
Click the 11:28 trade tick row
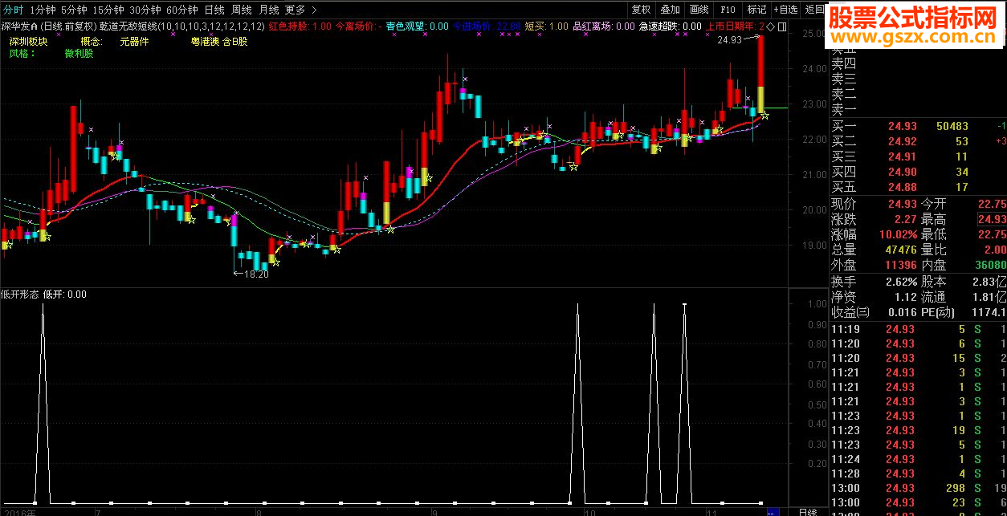coord(918,473)
